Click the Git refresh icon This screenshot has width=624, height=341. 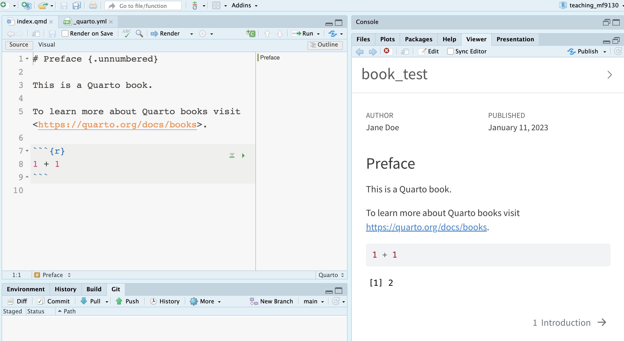[336, 301]
